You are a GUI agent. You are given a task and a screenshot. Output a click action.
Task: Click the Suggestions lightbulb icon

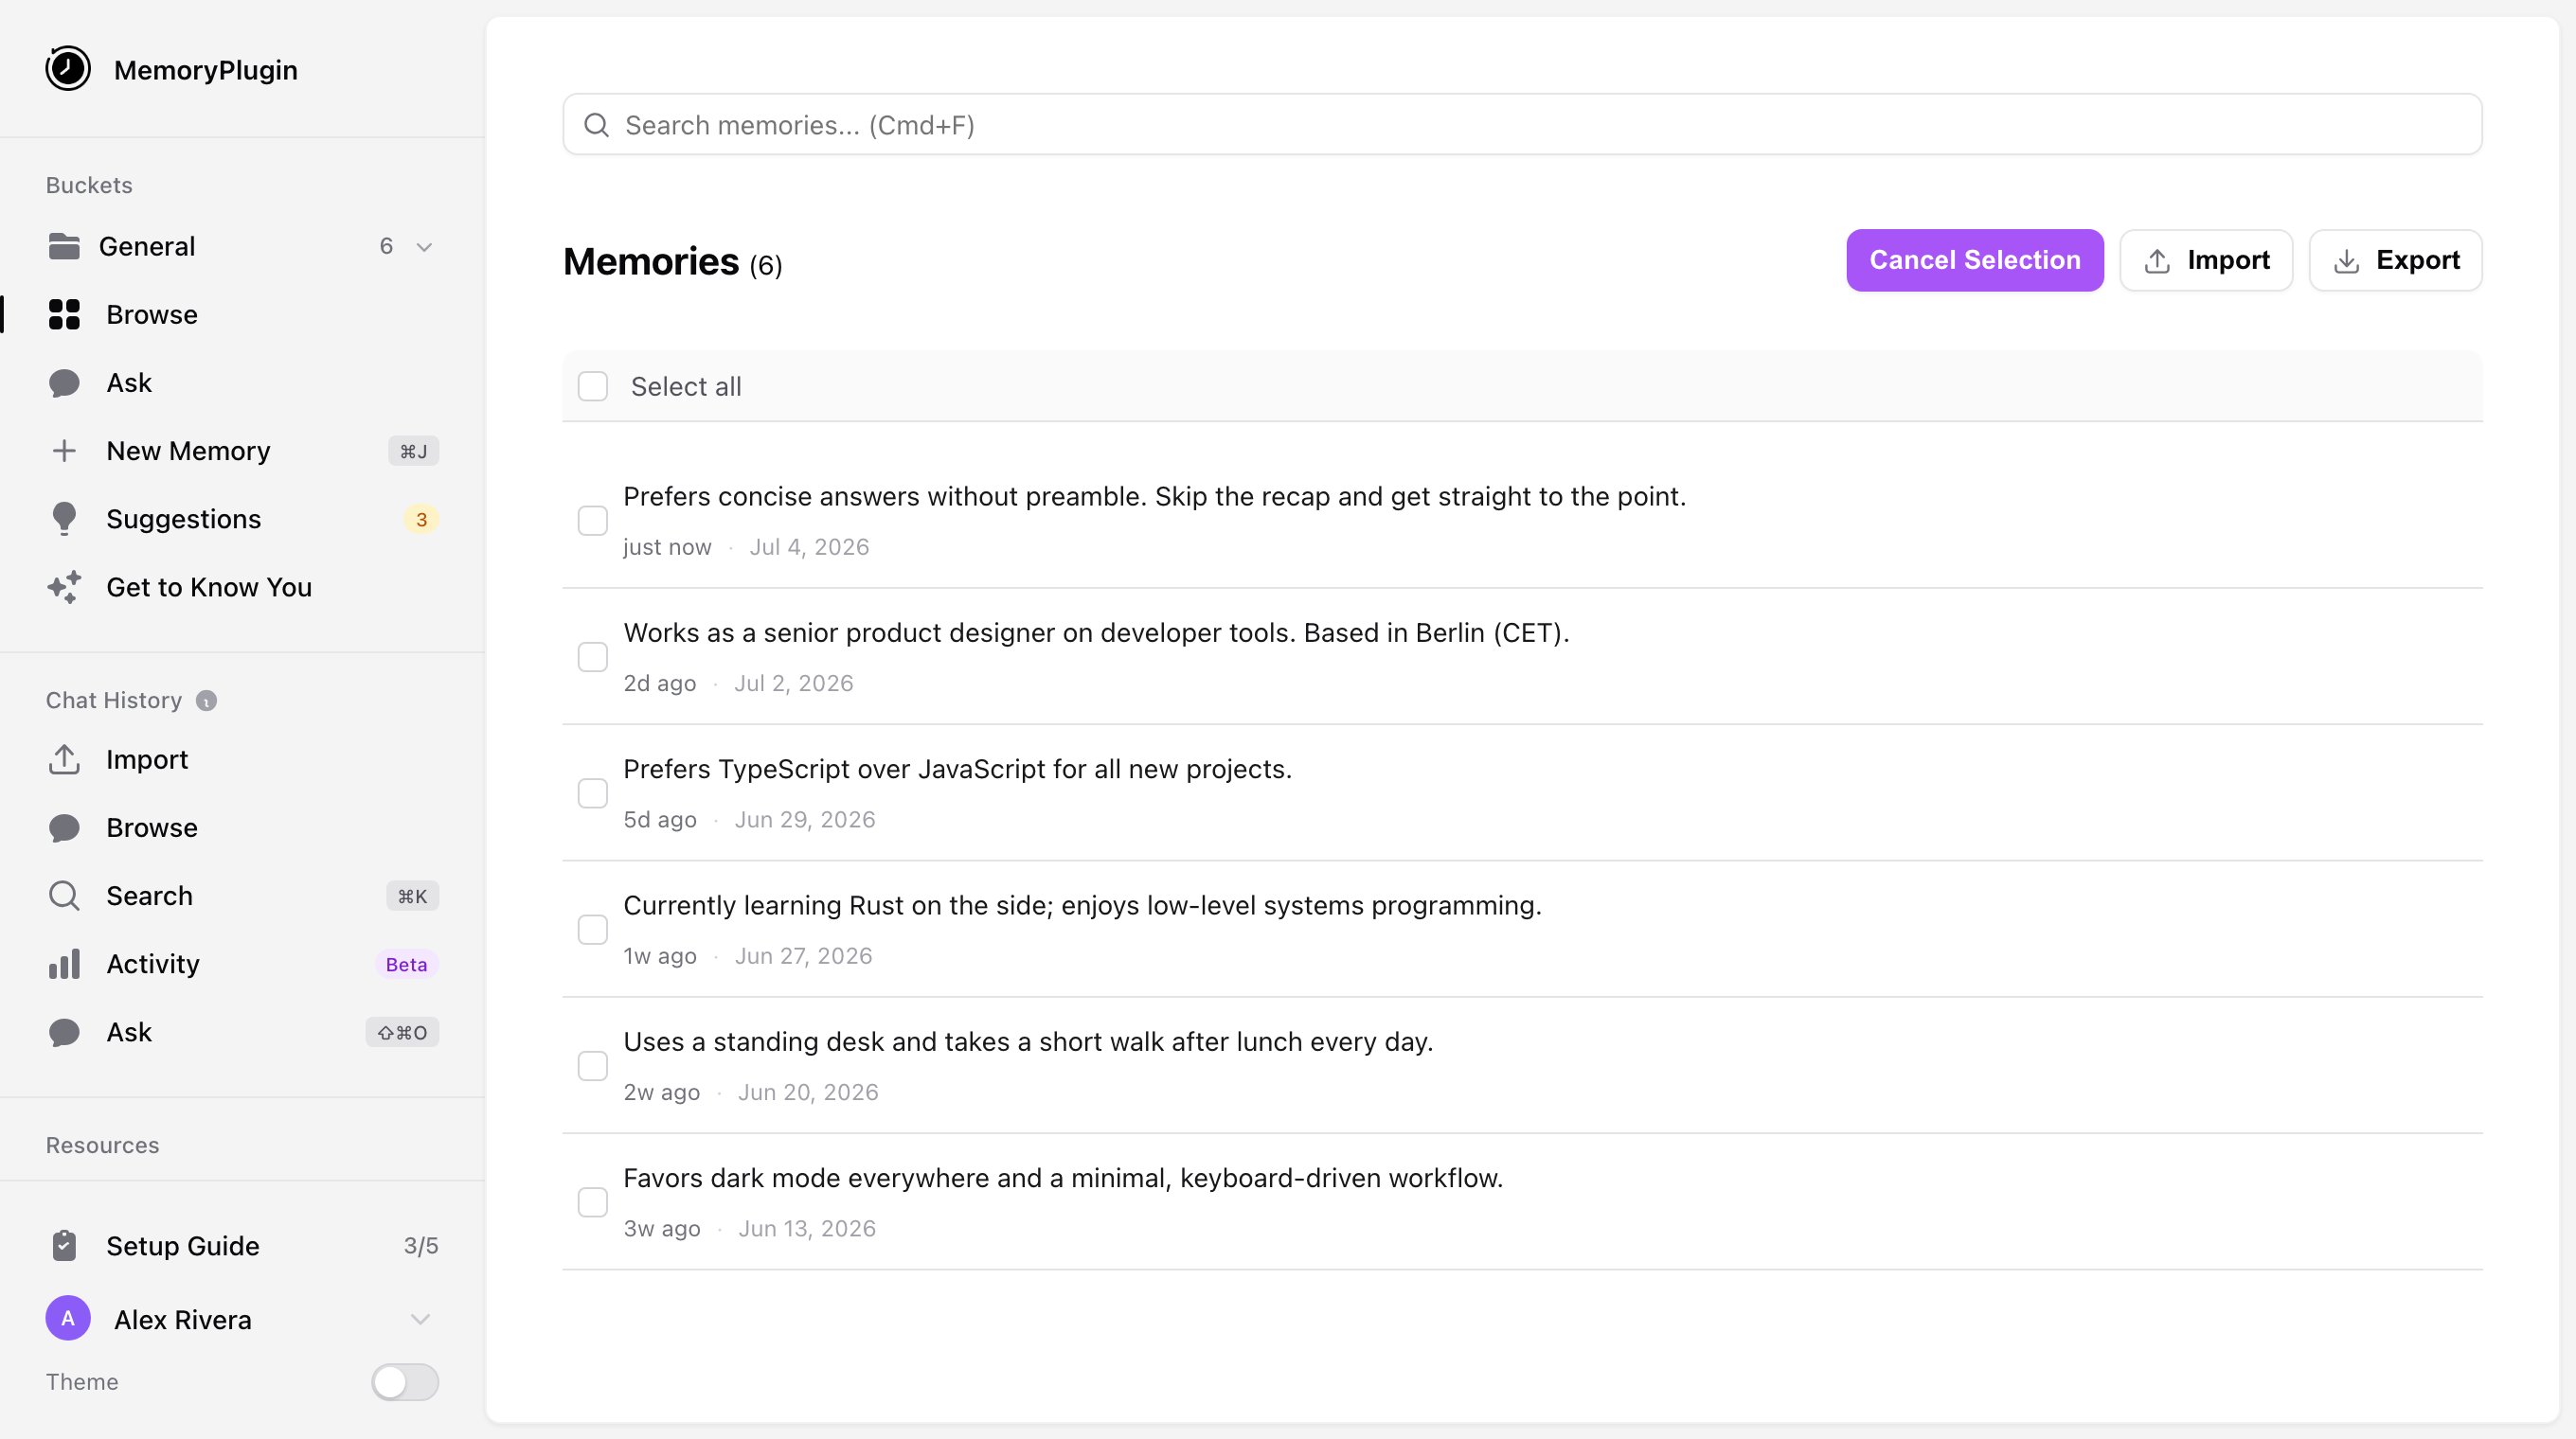(x=64, y=519)
